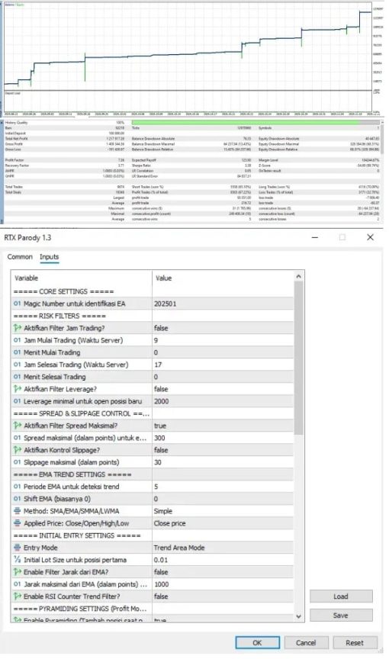The height and width of the screenshot is (659, 389).
Task: Switch to the Common tab
Action: [20, 257]
